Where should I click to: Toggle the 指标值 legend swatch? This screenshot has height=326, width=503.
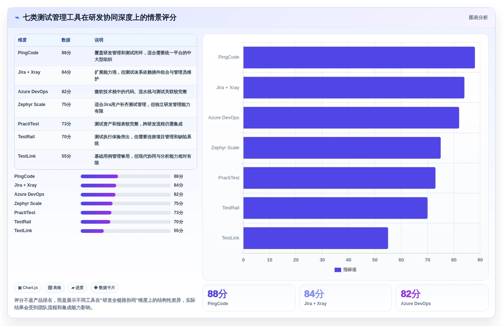point(338,270)
